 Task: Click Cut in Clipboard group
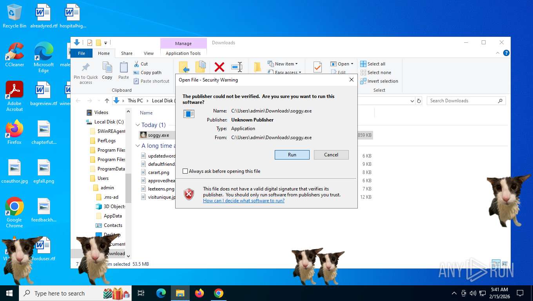(x=141, y=64)
